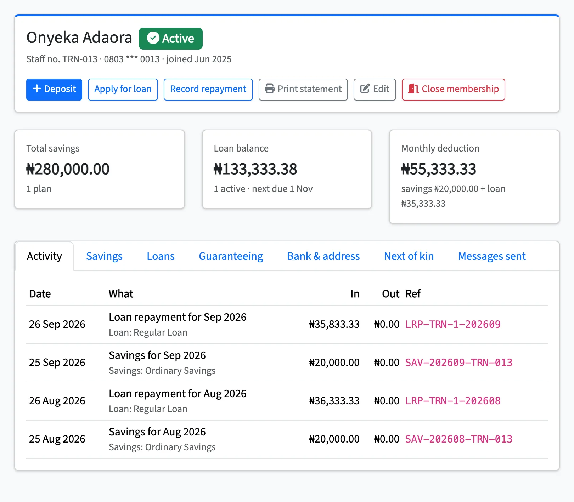This screenshot has width=574, height=502.
Task: Click the checkmark icon in Active badge
Action: point(153,38)
